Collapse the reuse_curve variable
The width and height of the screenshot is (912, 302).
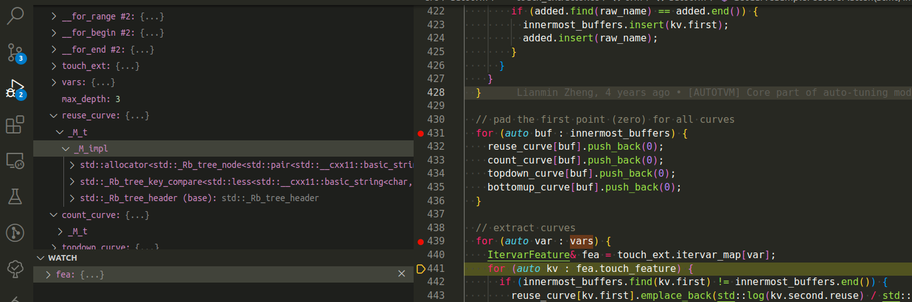coord(54,116)
